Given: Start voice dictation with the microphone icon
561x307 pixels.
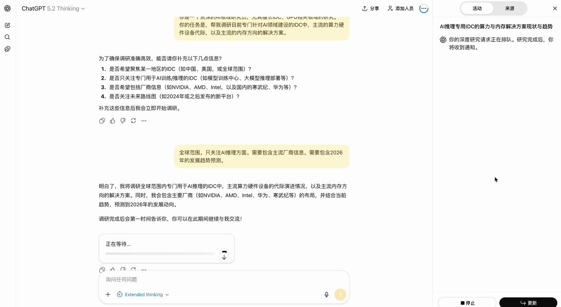Looking at the screenshot, I should click(x=327, y=295).
